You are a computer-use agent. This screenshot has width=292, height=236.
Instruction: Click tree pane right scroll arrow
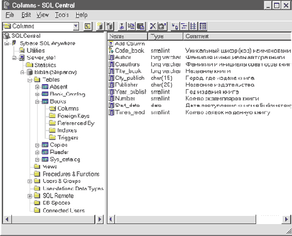coord(100,219)
